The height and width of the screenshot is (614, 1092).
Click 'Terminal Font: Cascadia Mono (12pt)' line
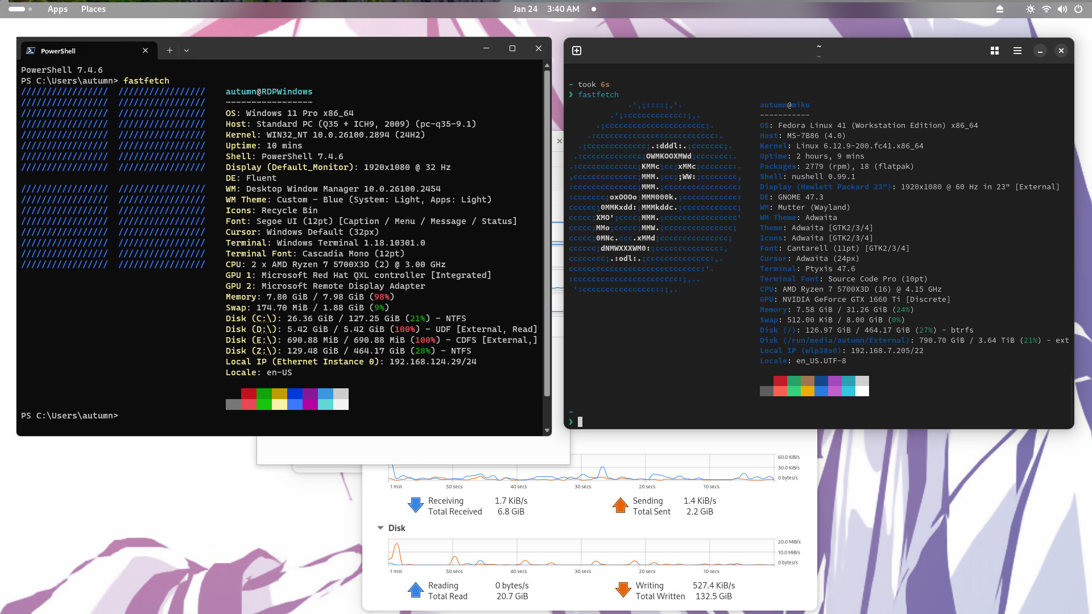point(315,254)
